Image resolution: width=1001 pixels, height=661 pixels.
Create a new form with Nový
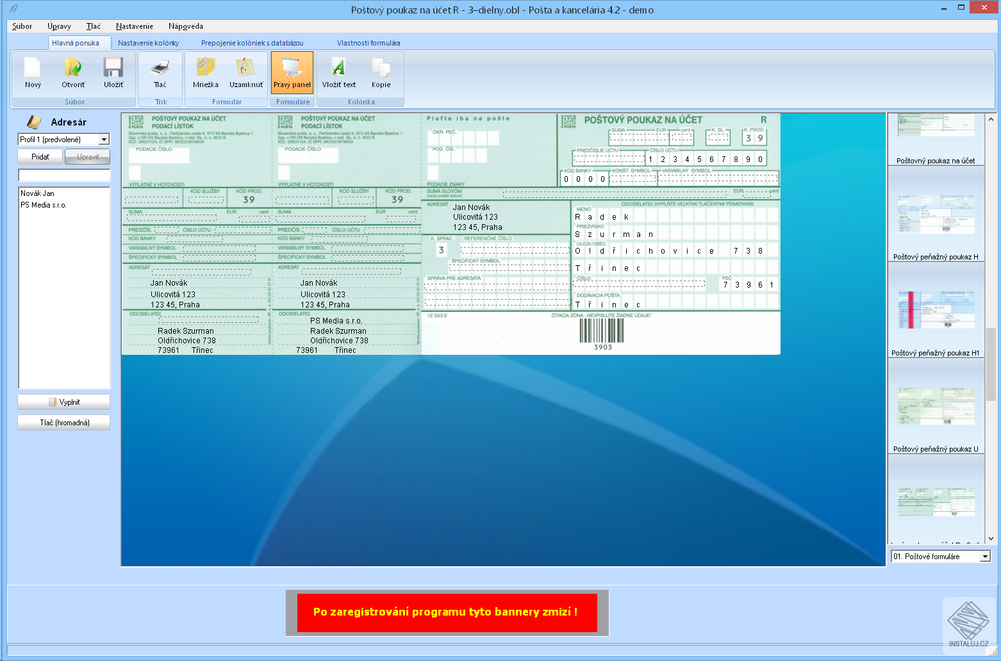[33, 73]
